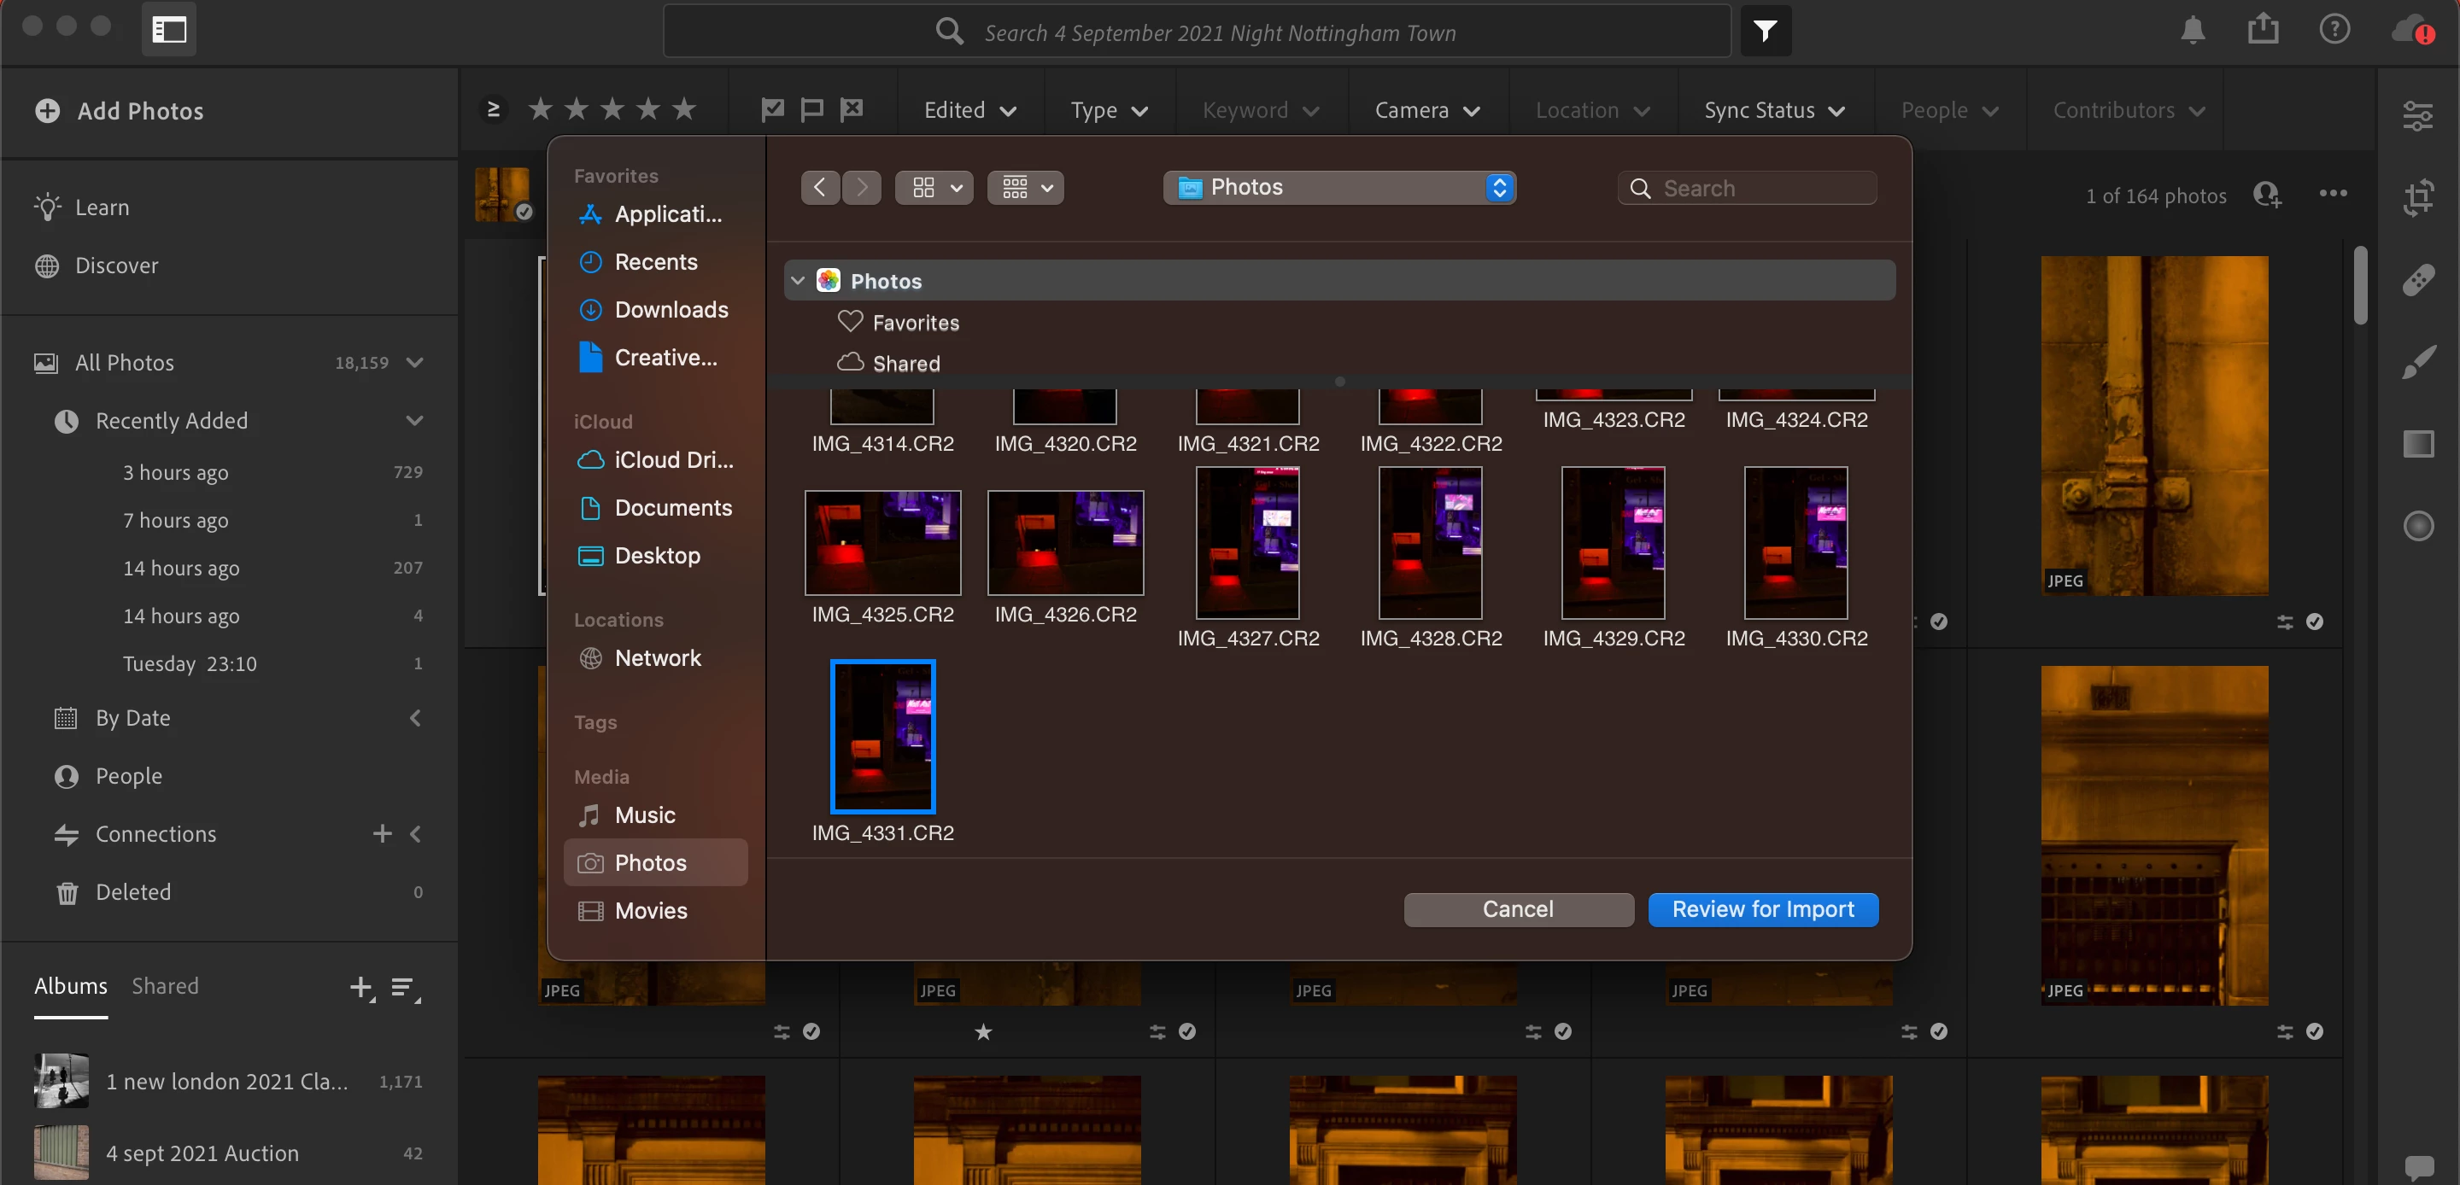Collapse the Photos library tree row
This screenshot has height=1185, width=2460.
tap(799, 281)
